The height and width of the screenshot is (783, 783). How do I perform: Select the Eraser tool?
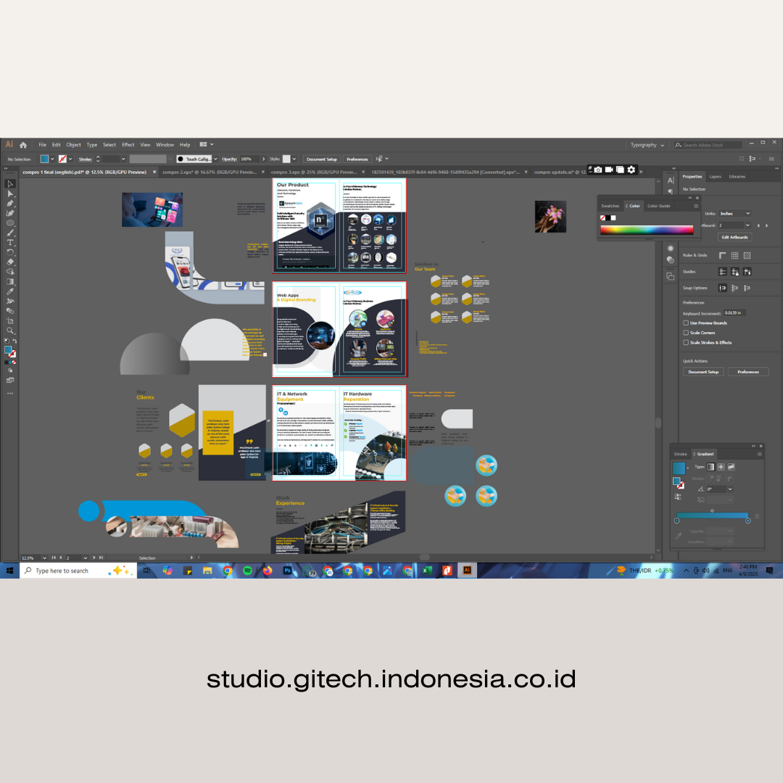pos(10,262)
